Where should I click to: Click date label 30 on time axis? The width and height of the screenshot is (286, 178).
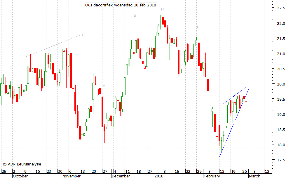[x=60, y=172]
